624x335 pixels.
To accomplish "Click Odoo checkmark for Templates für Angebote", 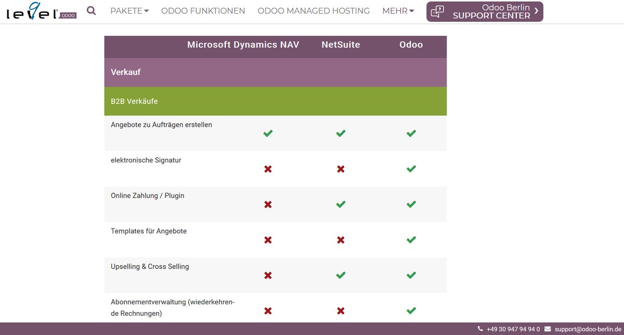I will click(411, 239).
